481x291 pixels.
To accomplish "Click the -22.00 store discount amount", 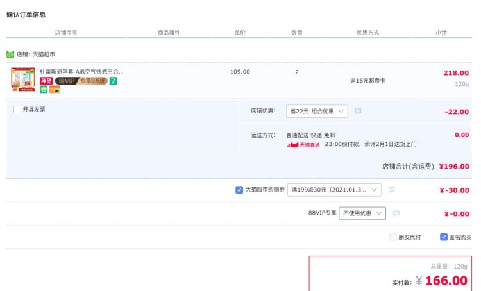I will coord(457,112).
